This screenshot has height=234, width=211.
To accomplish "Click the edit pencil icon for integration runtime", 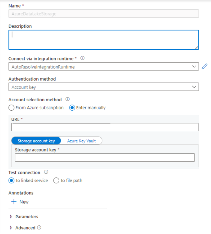I will tap(205, 67).
